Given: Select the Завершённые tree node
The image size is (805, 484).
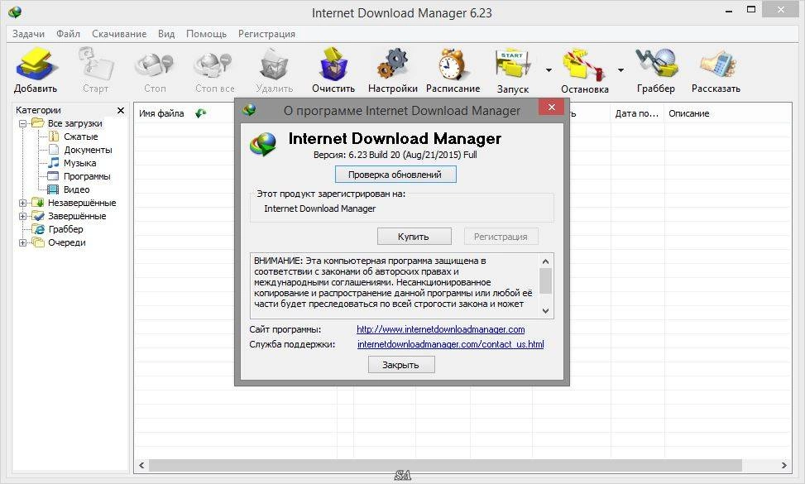Looking at the screenshot, I should [77, 217].
